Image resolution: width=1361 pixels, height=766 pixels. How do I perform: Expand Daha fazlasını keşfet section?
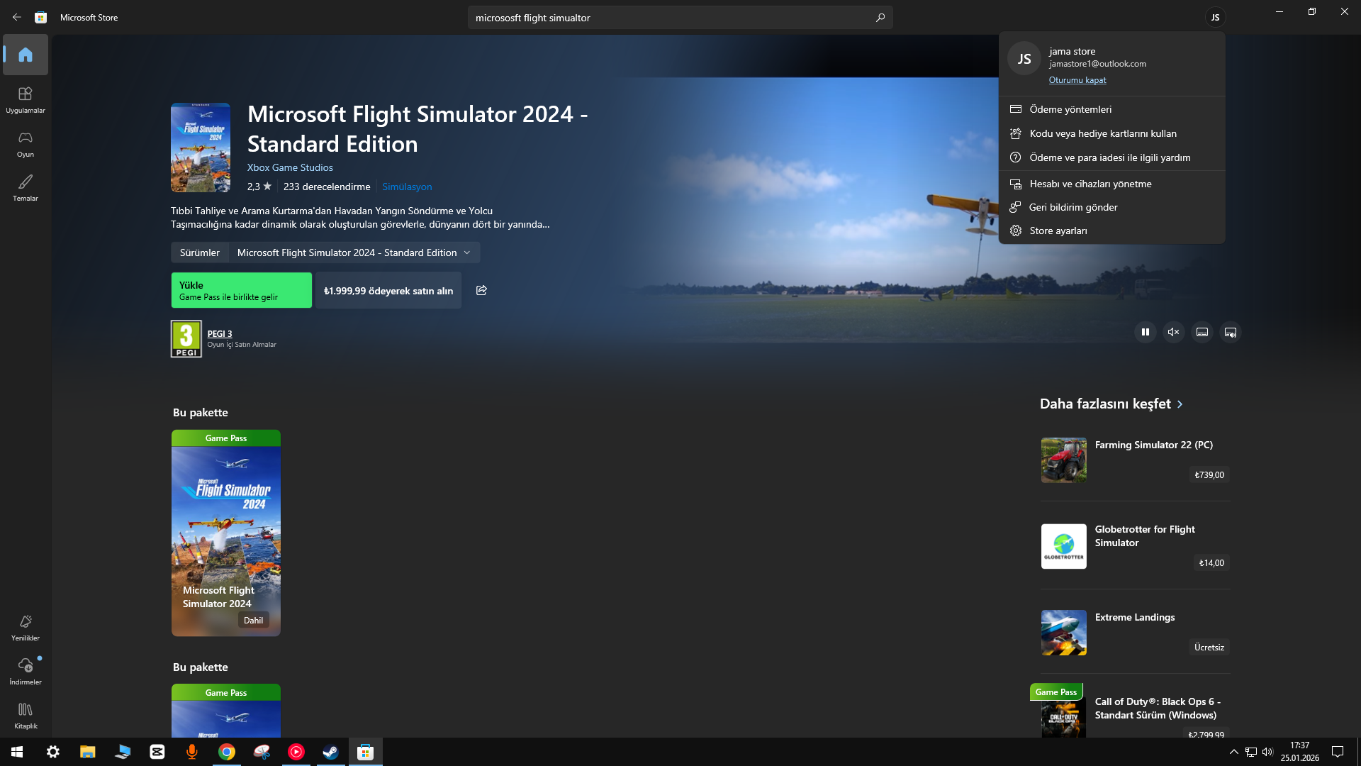click(x=1111, y=404)
